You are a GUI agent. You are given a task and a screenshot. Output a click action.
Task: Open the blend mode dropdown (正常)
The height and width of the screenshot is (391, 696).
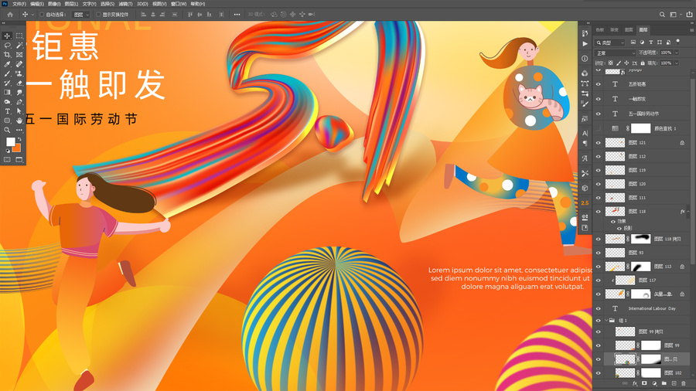(616, 53)
